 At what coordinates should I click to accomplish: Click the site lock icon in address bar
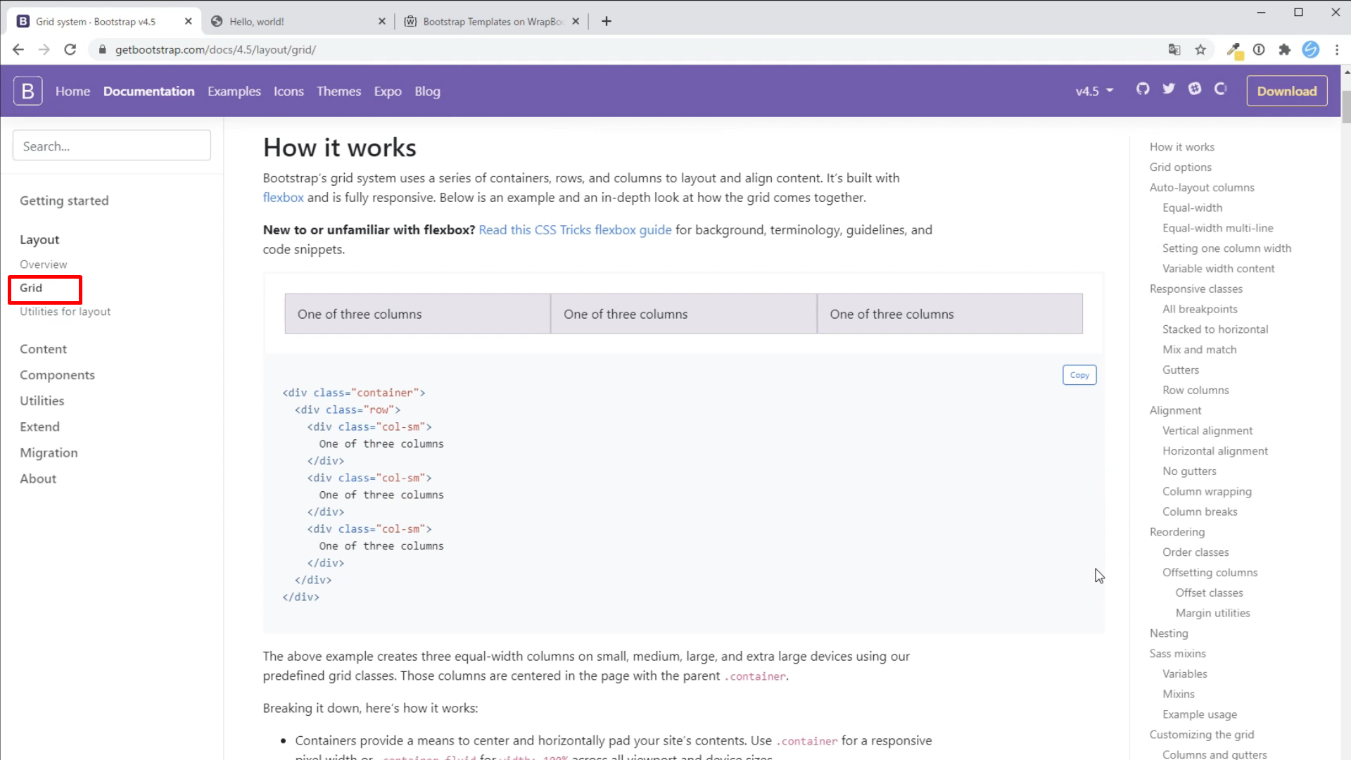[103, 50]
